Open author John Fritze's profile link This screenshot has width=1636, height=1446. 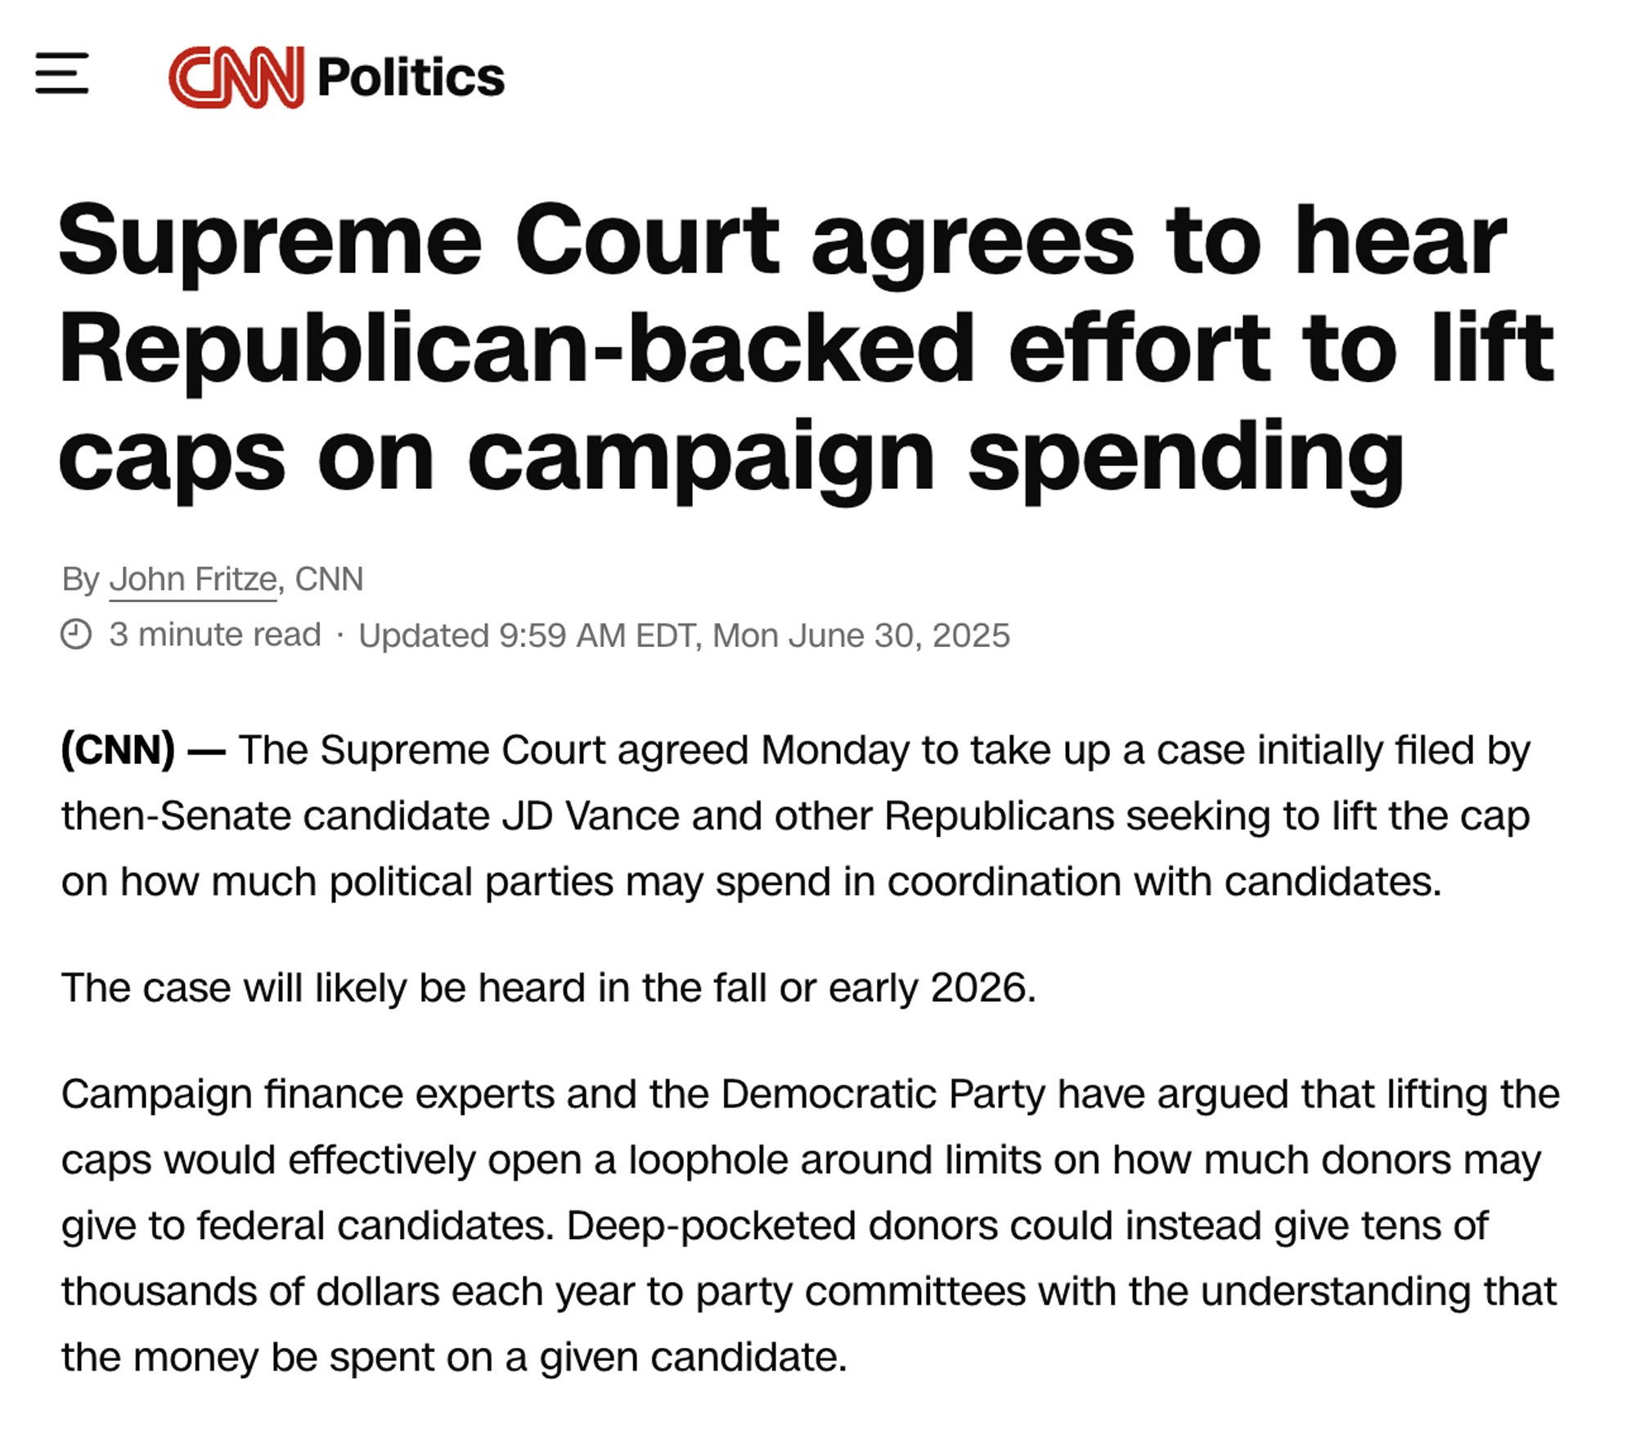click(193, 579)
